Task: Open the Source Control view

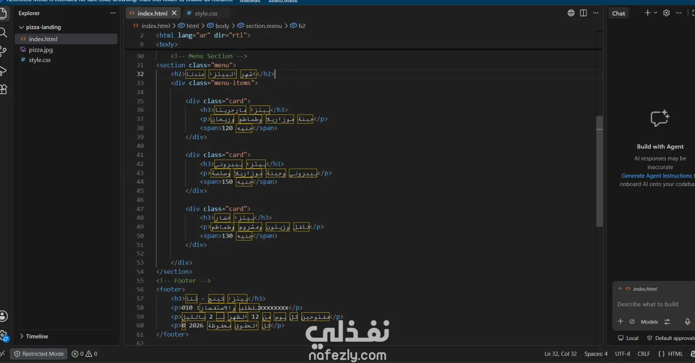Action: pyautogui.click(x=3, y=52)
